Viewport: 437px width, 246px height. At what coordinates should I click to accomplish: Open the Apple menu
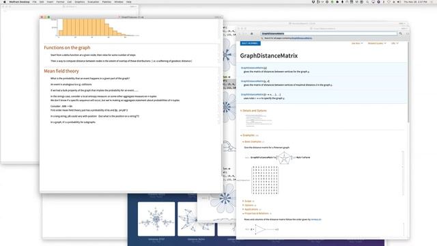pyautogui.click(x=5, y=1)
